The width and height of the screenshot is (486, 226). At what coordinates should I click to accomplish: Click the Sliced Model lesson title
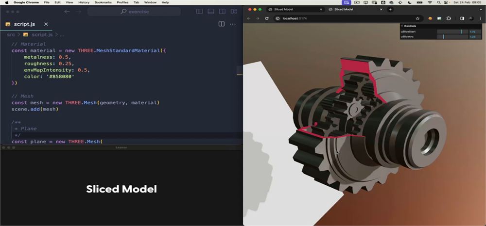pyautogui.click(x=121, y=189)
